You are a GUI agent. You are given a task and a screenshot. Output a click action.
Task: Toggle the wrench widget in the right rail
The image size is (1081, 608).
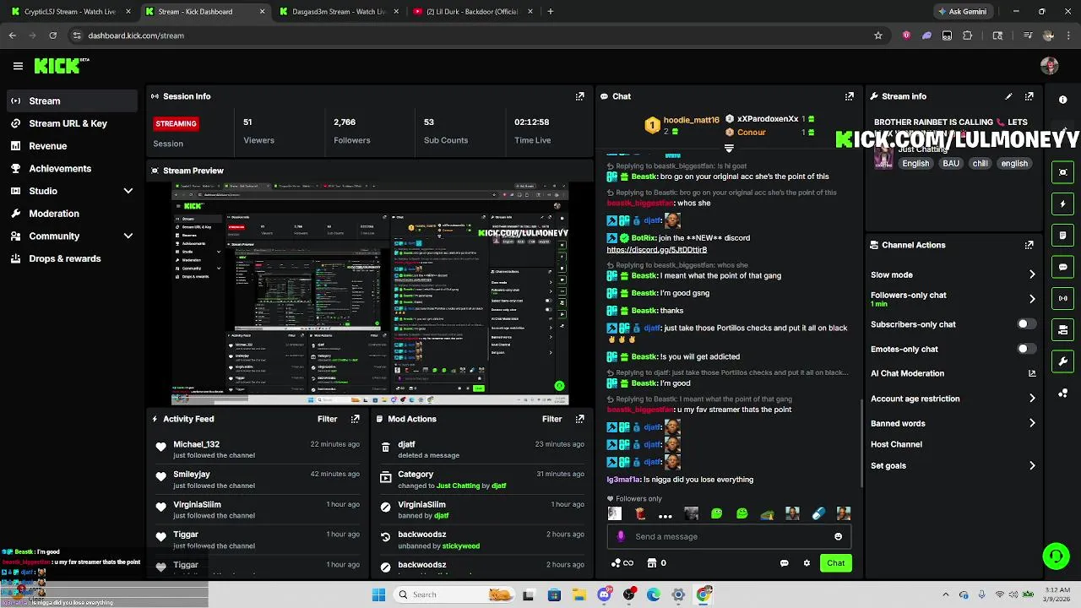click(x=1062, y=361)
